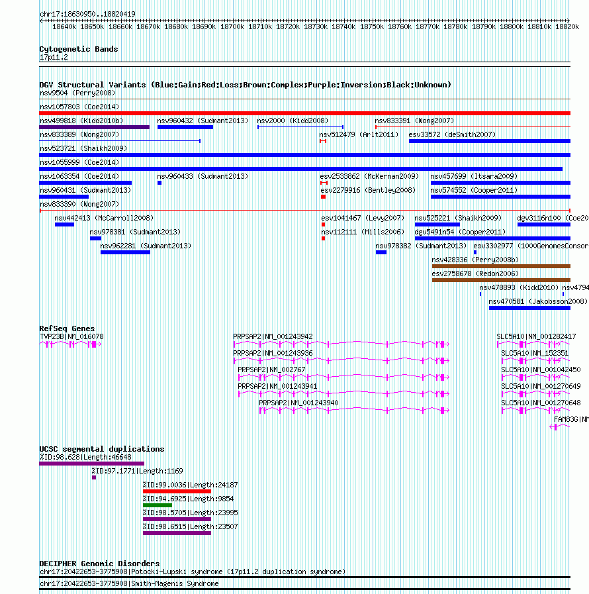Open the UCSC segmental duplications track heading
589x594 pixels.
tap(102, 449)
